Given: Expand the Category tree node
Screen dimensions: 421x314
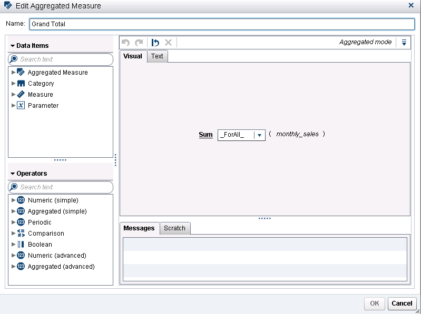Looking at the screenshot, I should coord(13,83).
